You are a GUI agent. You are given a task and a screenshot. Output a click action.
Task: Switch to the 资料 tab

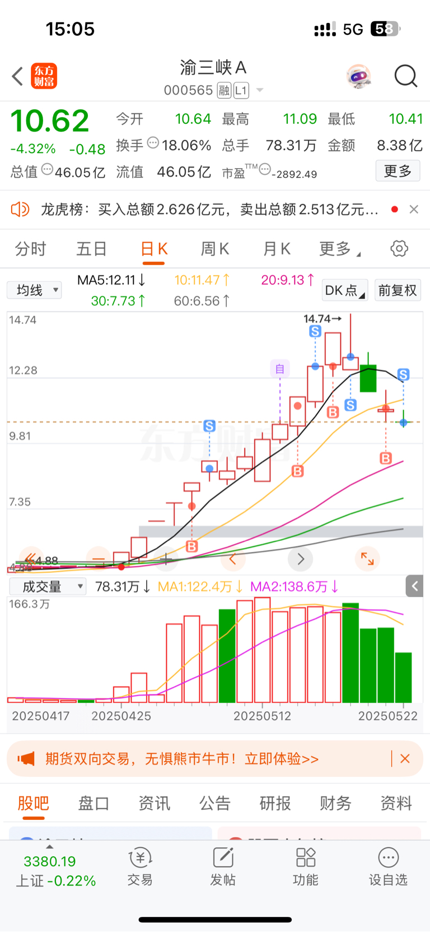click(x=396, y=803)
